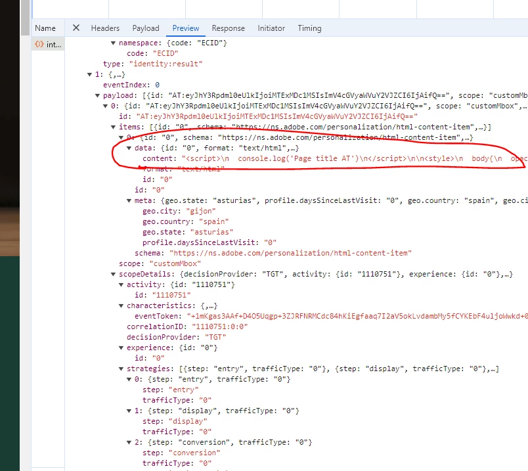Select the 'int...' request in Name list

48,45
